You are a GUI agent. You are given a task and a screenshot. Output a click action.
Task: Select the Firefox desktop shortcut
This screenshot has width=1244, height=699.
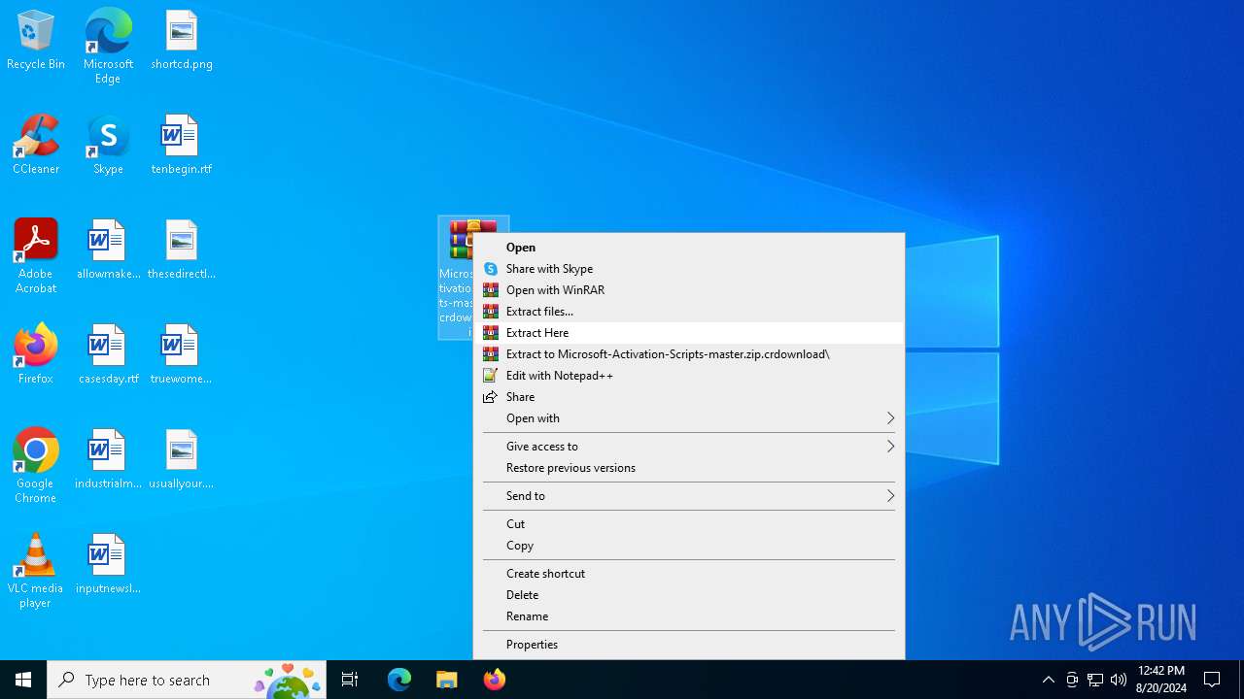[36, 355]
